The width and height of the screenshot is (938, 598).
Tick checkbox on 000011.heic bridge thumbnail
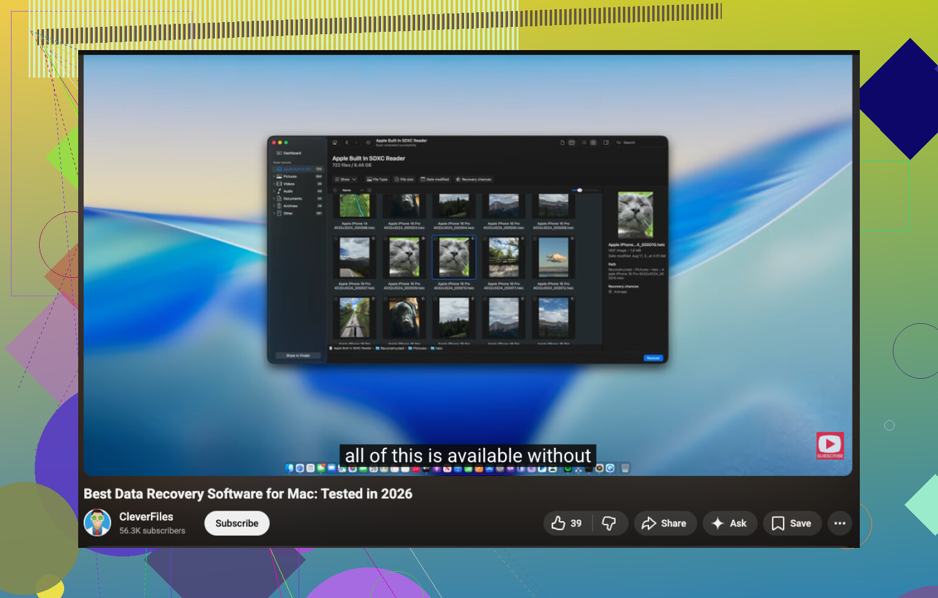coord(485,238)
